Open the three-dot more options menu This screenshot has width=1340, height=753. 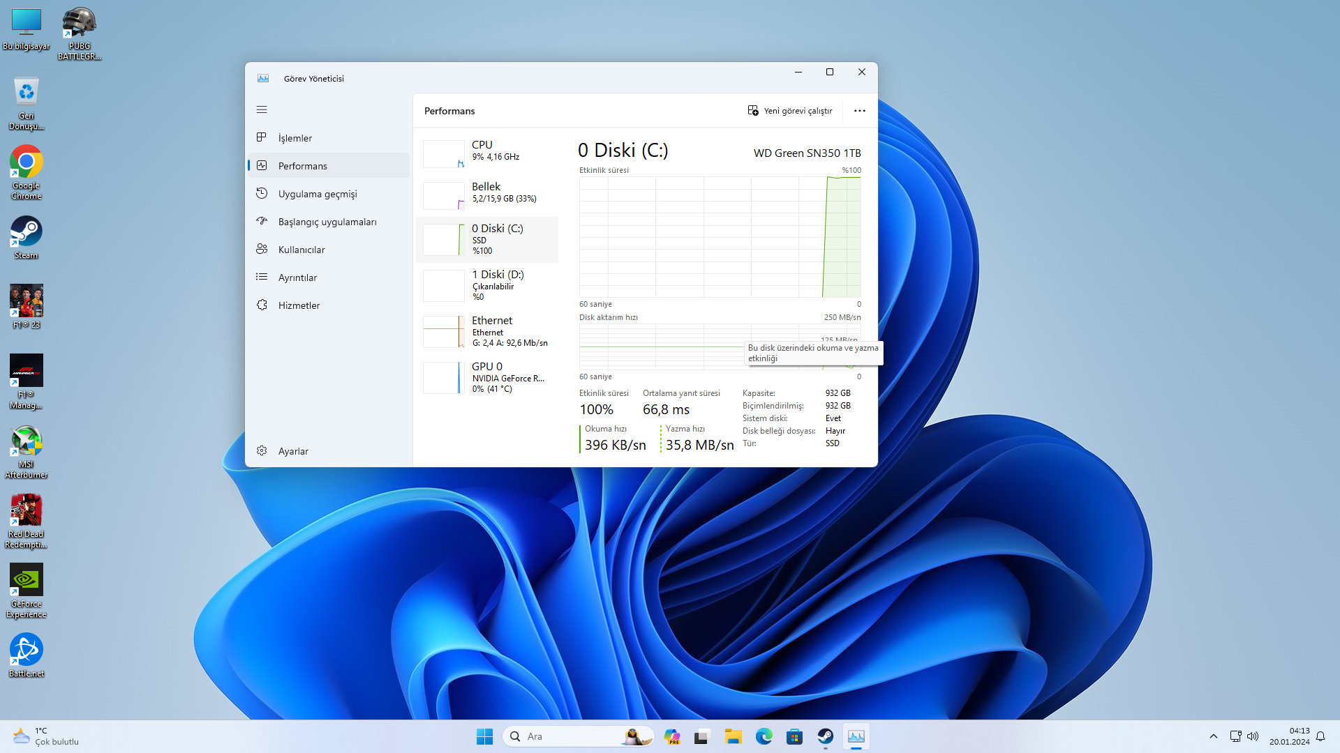pos(859,111)
